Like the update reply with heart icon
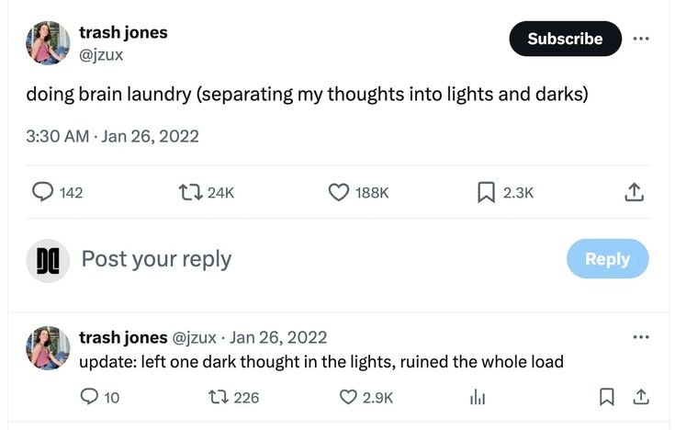 348,397
